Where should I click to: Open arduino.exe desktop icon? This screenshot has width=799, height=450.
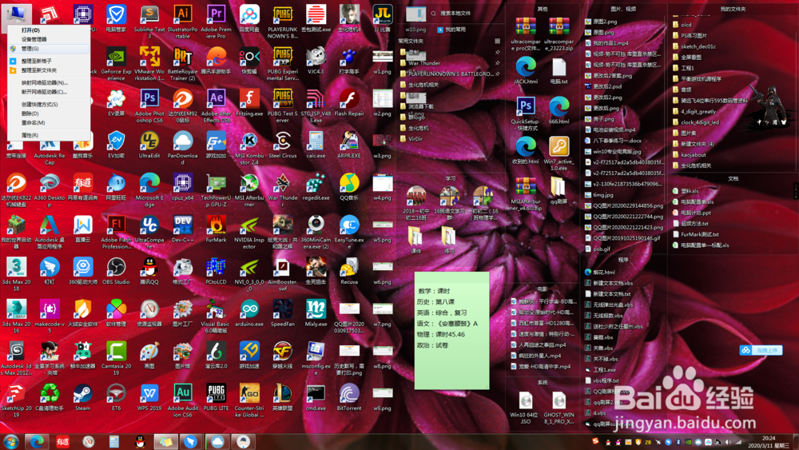[249, 313]
